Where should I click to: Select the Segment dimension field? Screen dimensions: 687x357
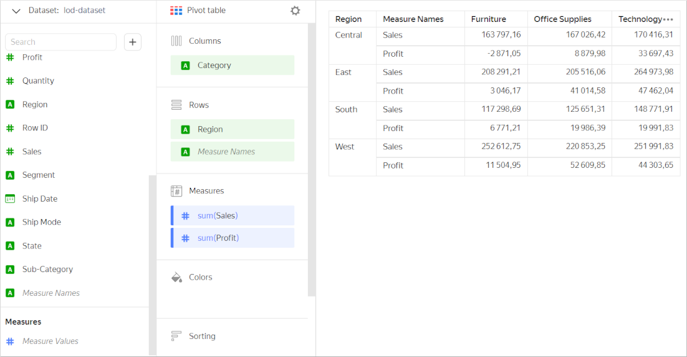coord(39,175)
